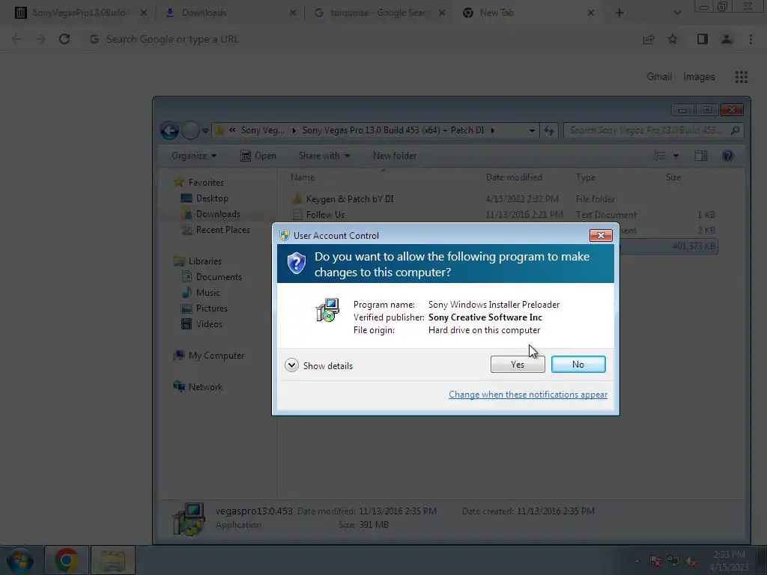Open Windows Start menu
This screenshot has width=767, height=575.
click(x=20, y=560)
